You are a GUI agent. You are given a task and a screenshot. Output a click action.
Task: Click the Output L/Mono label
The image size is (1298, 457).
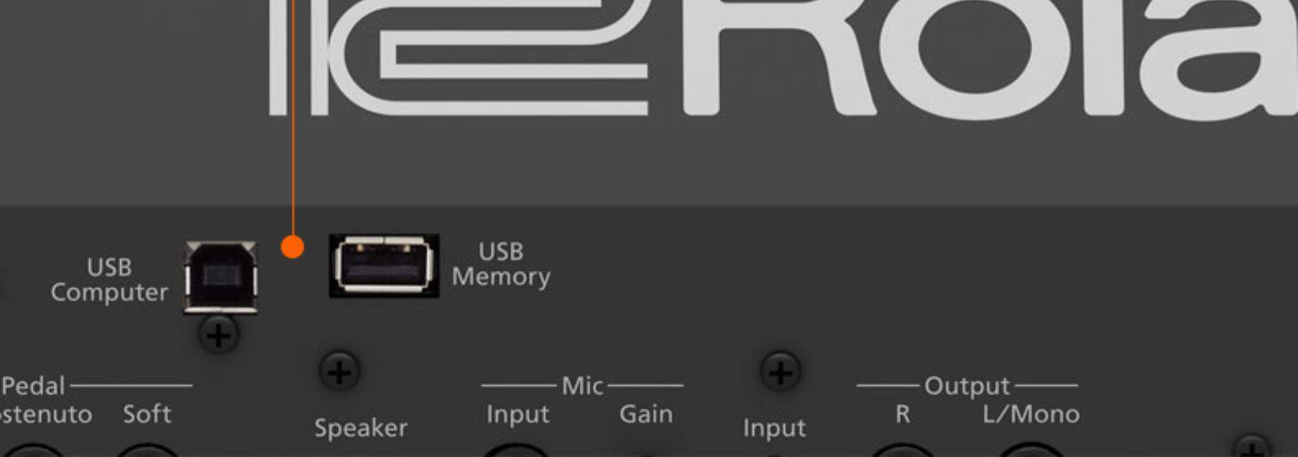click(x=1031, y=415)
